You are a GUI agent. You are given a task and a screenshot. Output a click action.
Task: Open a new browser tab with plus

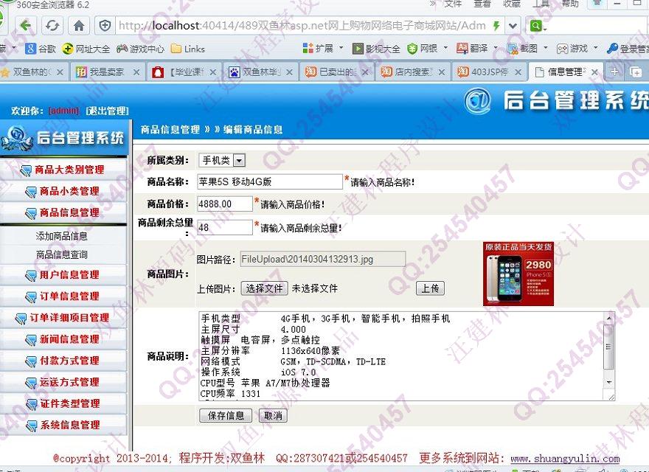[614, 72]
